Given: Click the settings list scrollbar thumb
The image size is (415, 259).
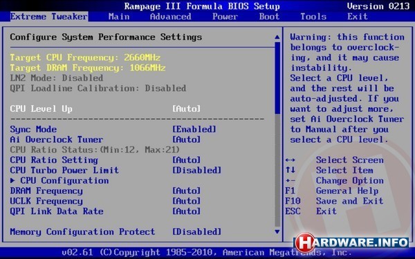Looking at the screenshot, I should (x=277, y=78).
